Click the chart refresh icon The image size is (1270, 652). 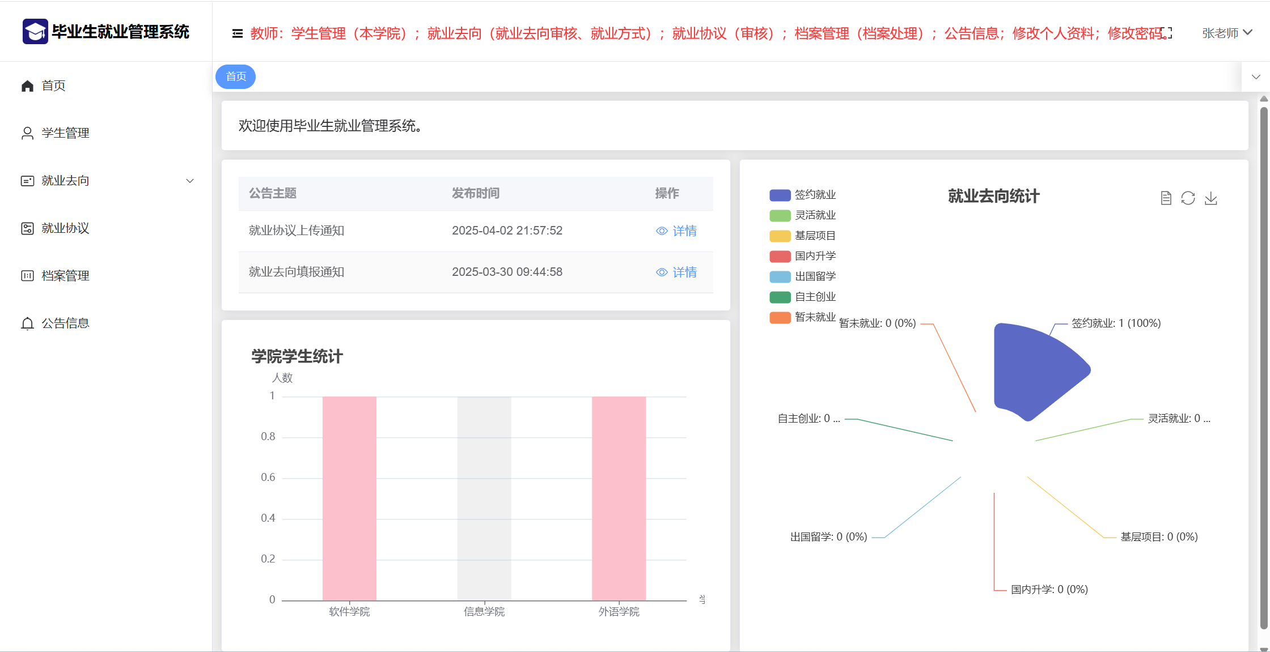1188,198
